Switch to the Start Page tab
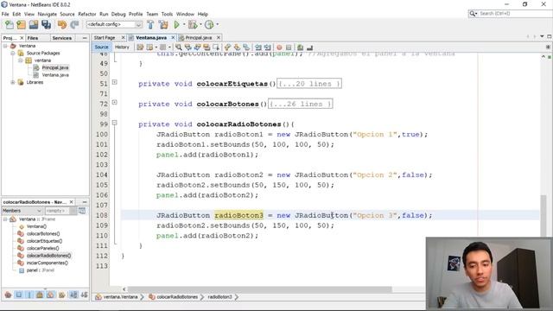The image size is (553, 311). pyautogui.click(x=105, y=38)
